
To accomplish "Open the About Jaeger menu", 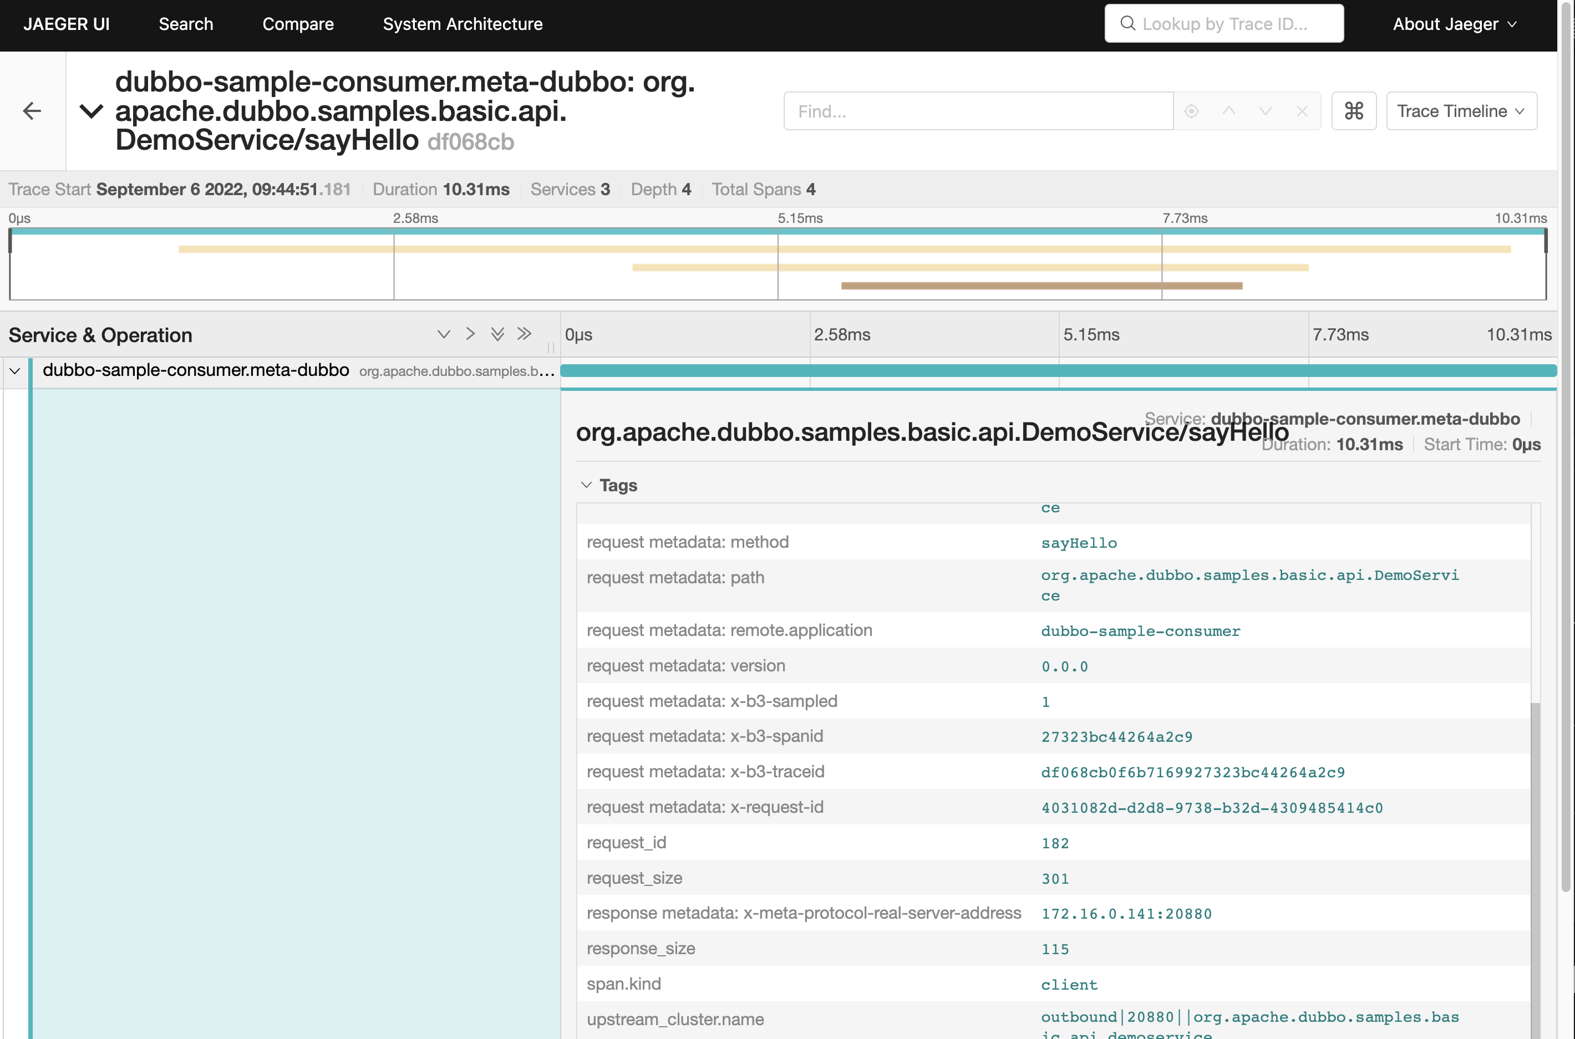I will coord(1454,24).
